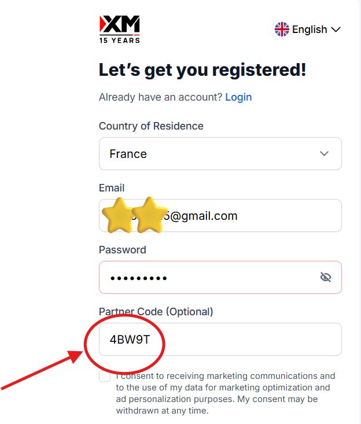This screenshot has width=361, height=424.
Task: Click the country field chevron arrow
Action: point(325,154)
